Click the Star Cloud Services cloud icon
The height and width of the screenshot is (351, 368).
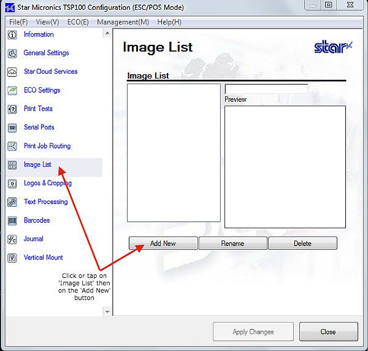pos(12,72)
